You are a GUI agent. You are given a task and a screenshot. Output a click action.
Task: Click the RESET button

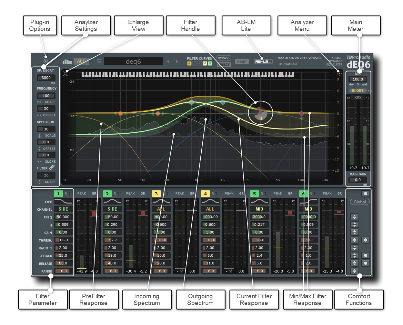242,62
